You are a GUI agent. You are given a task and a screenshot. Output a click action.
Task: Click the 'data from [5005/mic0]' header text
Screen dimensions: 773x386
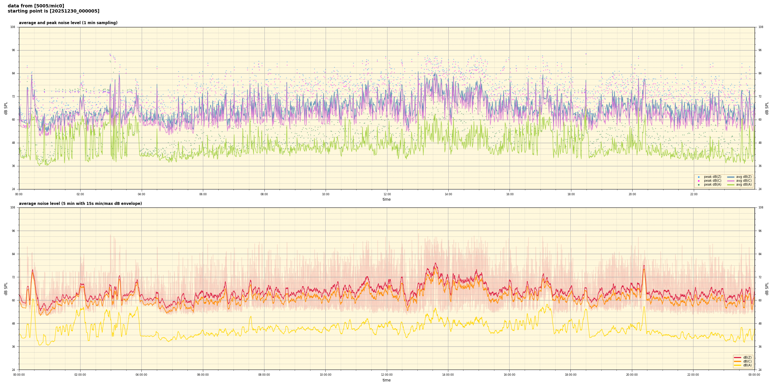pos(36,6)
